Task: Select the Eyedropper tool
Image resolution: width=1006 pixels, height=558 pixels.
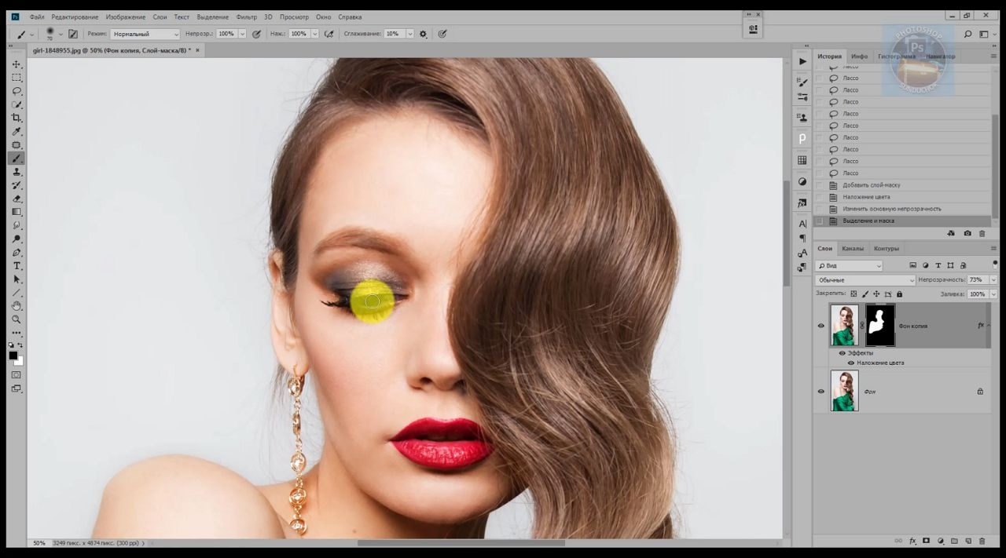Action: 17,131
